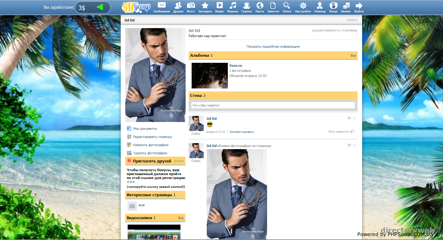This screenshot has width=443, height=240.
Task: Click the thumbs-up like icon on first post
Action: [x=352, y=131]
